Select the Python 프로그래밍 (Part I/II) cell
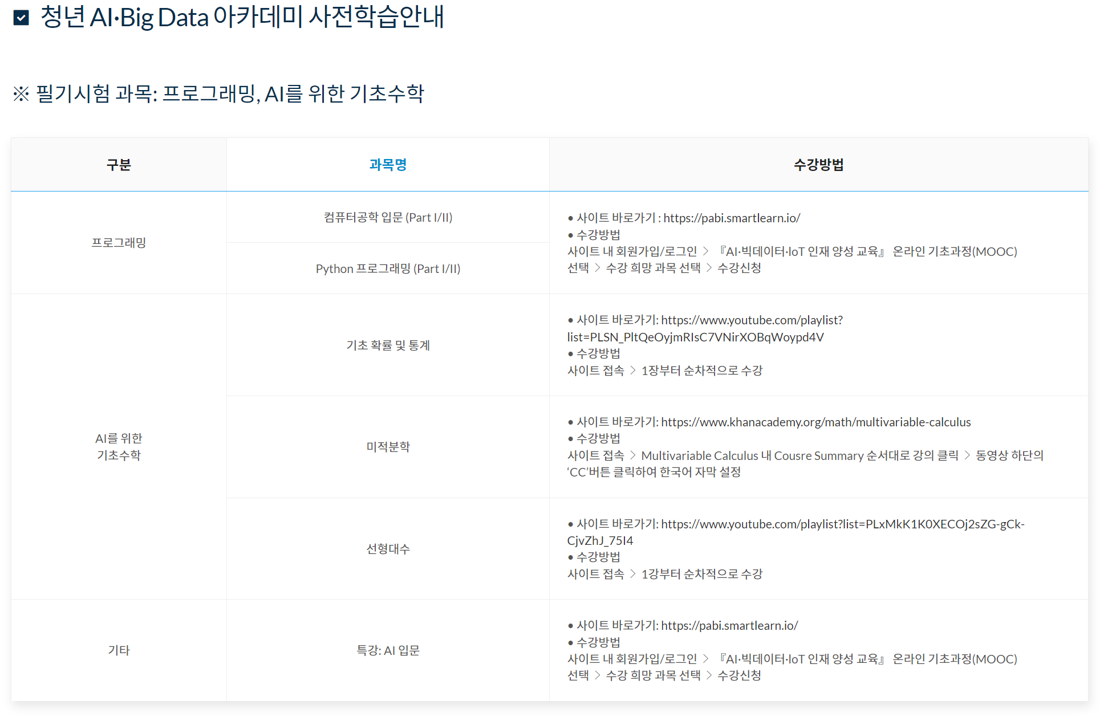Screen dimensions: 1112x725 click(x=388, y=269)
